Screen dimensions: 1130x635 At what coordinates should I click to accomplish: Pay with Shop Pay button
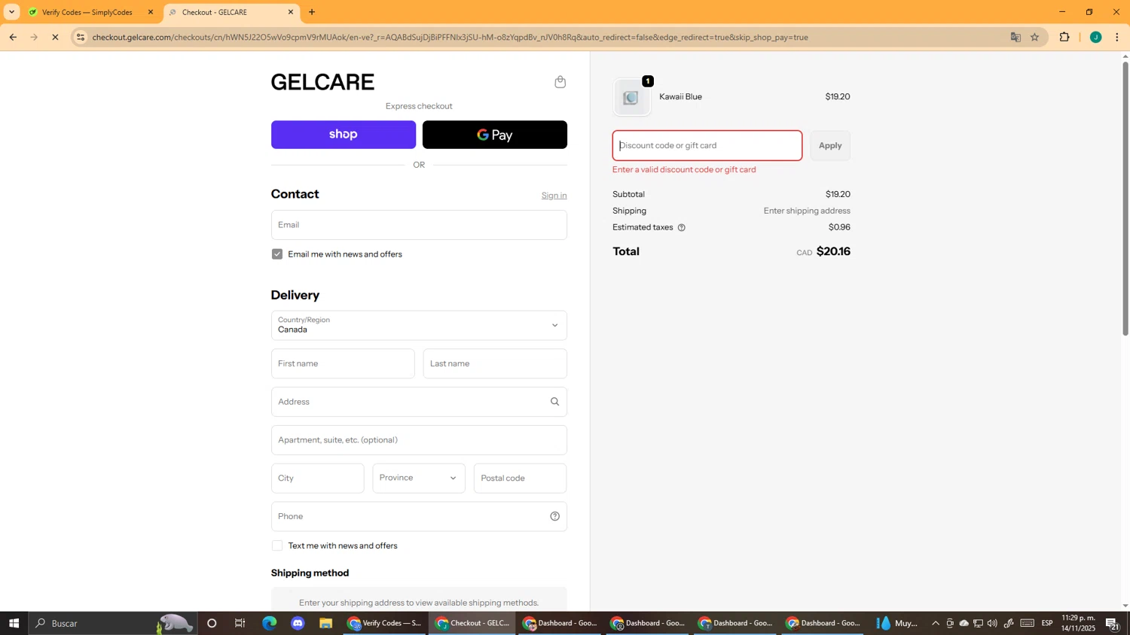pos(344,135)
